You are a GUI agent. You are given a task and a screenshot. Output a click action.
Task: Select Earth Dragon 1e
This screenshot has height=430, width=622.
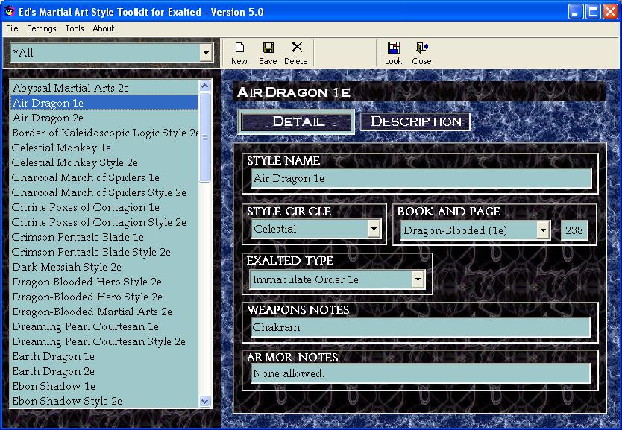[104, 356]
